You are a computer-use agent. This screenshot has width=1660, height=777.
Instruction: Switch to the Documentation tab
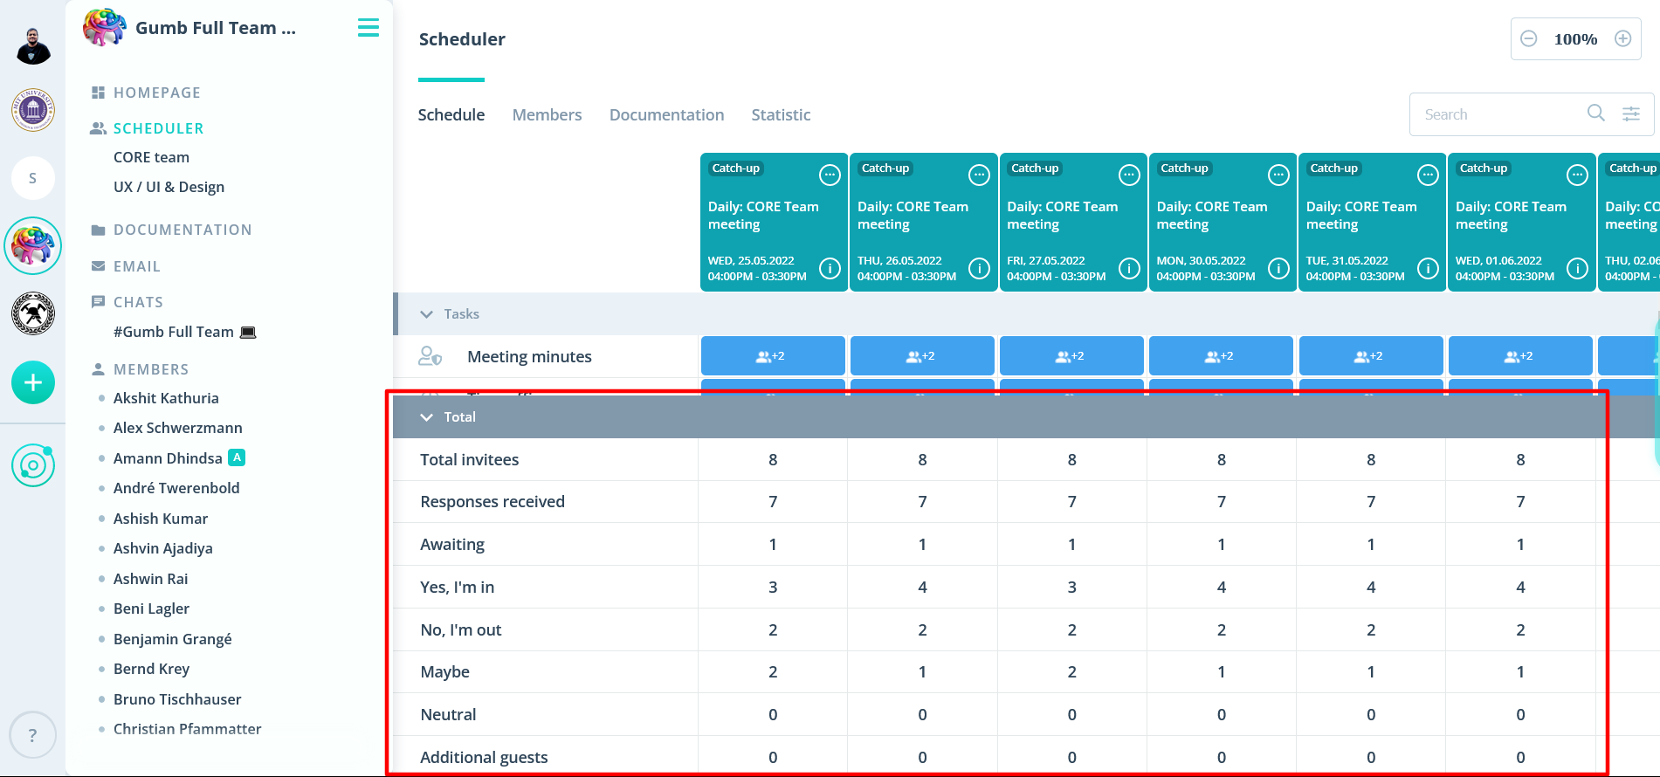coord(666,114)
